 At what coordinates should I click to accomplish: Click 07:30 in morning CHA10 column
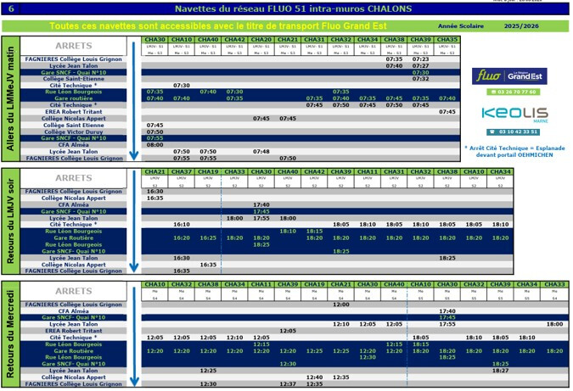click(182, 86)
